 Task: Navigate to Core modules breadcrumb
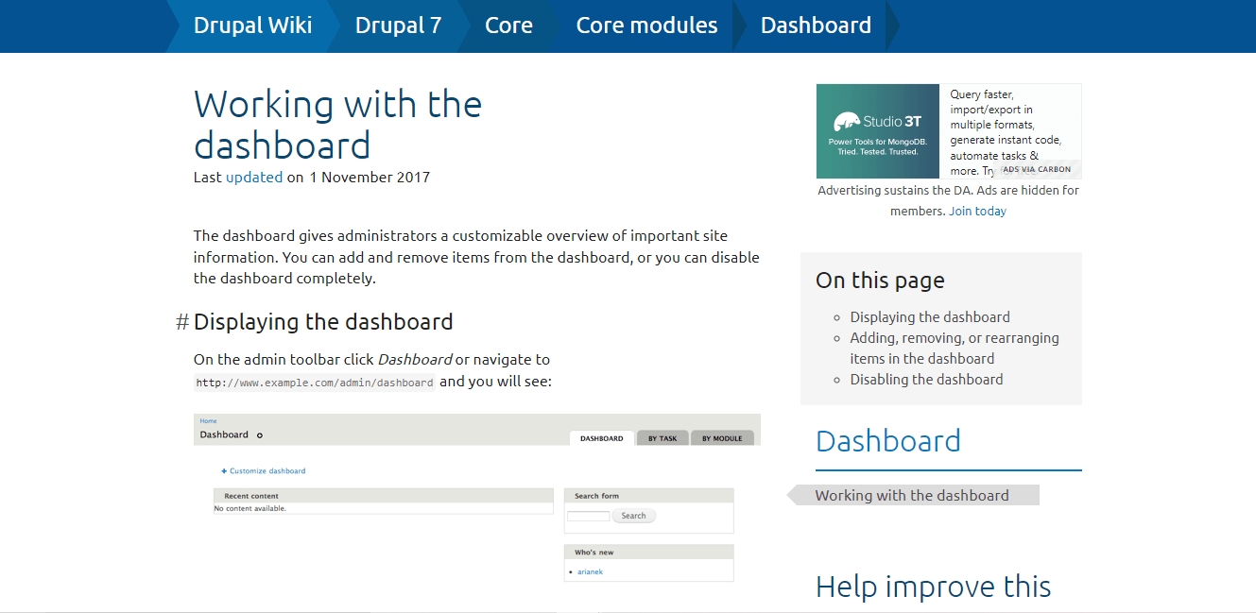[x=646, y=26]
